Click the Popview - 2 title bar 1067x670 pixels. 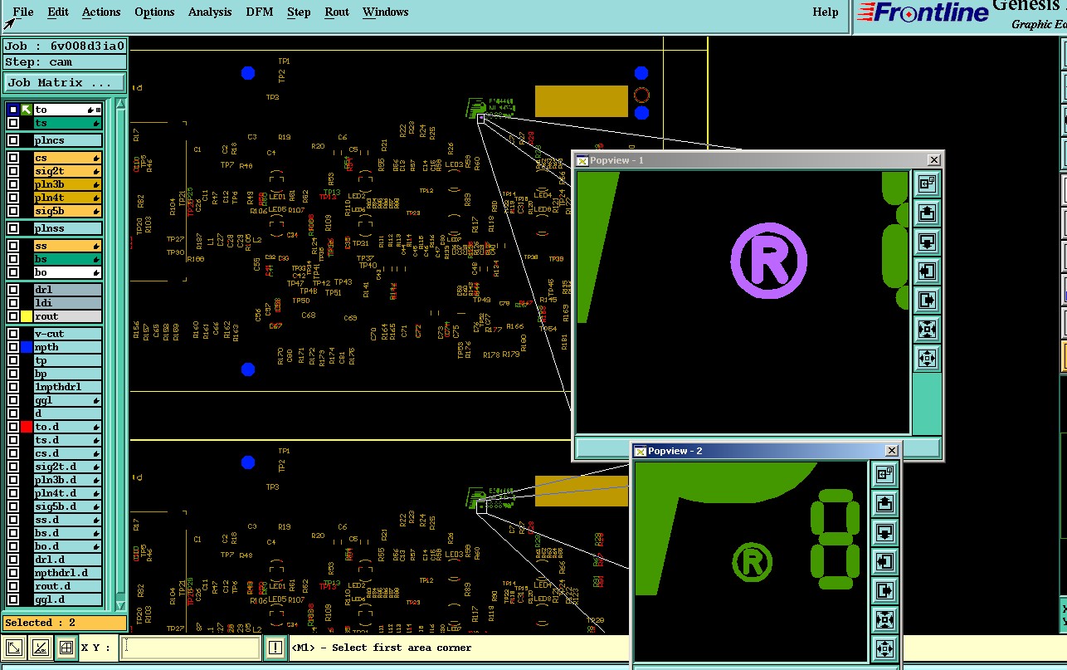click(x=765, y=451)
